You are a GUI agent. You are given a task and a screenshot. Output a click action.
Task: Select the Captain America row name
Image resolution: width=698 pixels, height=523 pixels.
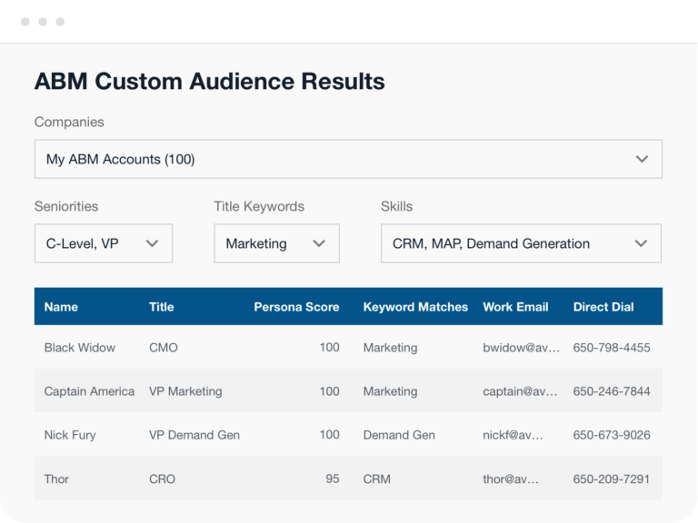click(89, 391)
